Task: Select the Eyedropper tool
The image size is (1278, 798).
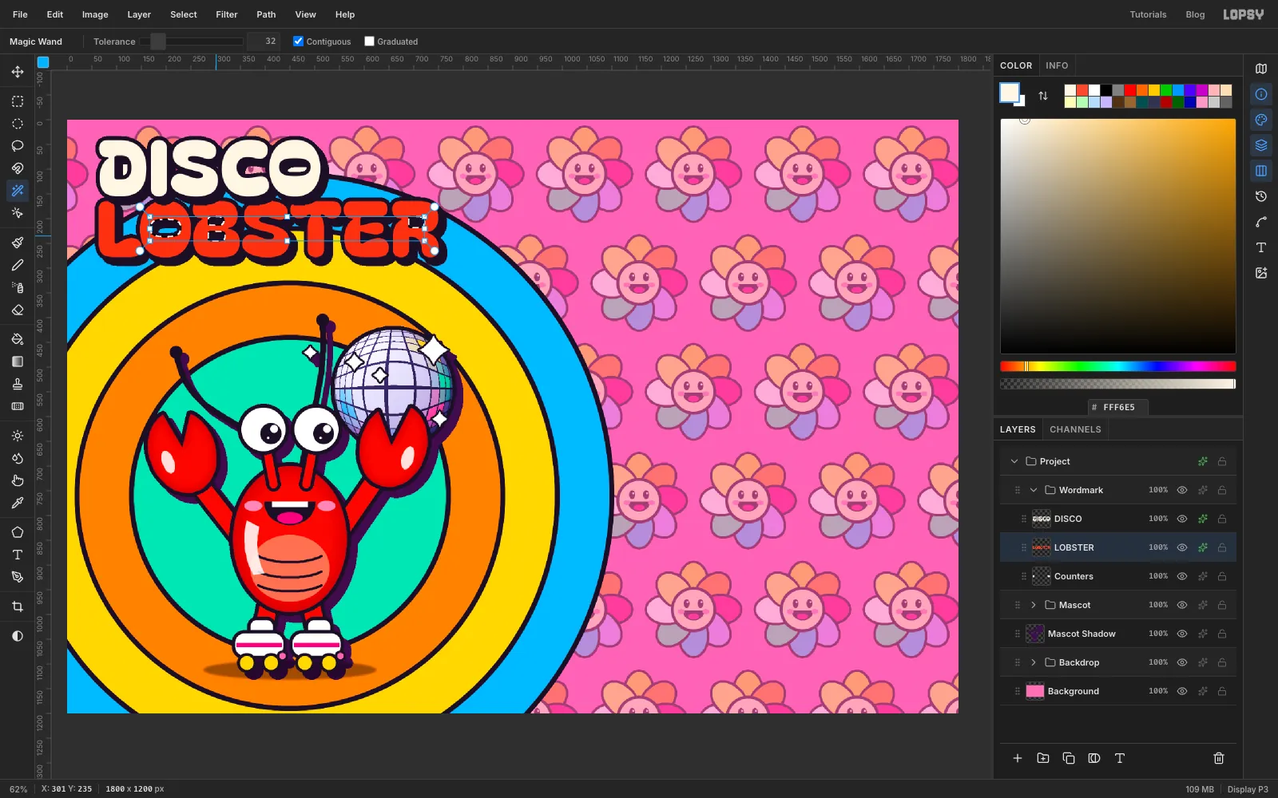Action: tap(18, 503)
